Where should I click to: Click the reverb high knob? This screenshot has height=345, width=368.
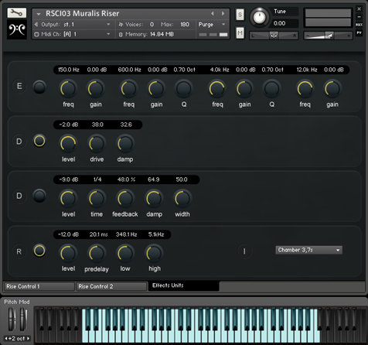tap(154, 254)
